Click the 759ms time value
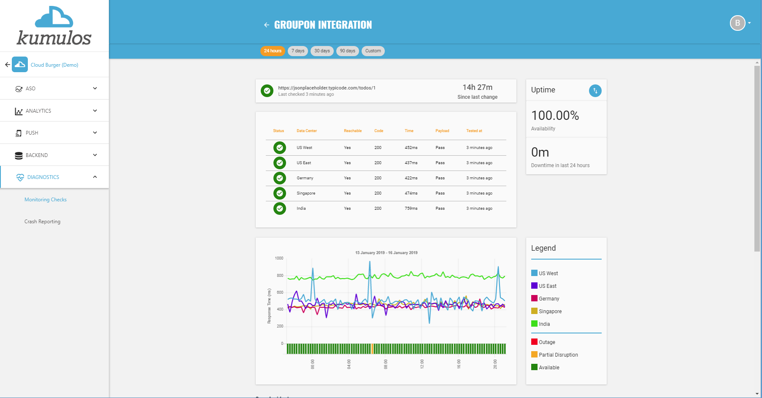This screenshot has width=762, height=398. (411, 208)
